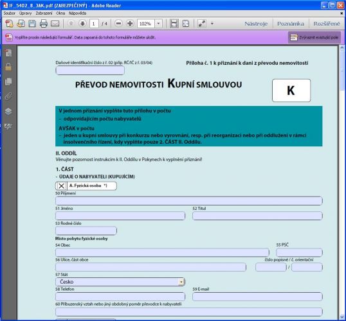Open the Layers panel in sidebar
346x321 pixels.
coord(8,111)
